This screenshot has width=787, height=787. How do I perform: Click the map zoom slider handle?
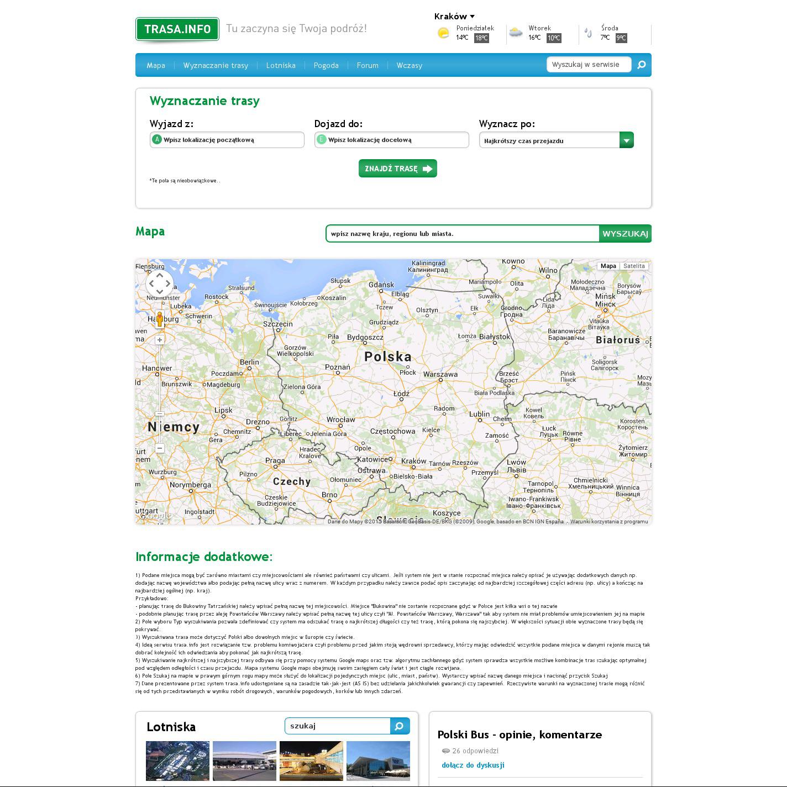160,413
